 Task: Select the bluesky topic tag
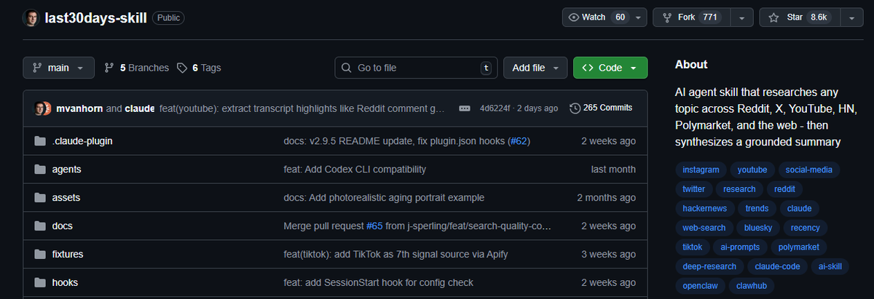(x=757, y=228)
